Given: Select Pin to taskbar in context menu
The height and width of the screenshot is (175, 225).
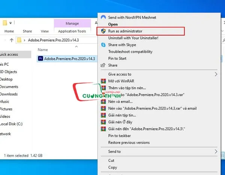Looking at the screenshot, I should (x=119, y=136).
